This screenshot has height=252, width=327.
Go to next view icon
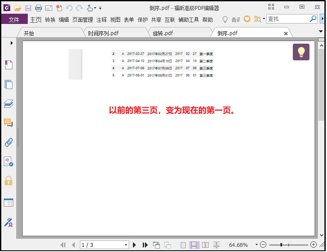click(x=168, y=245)
